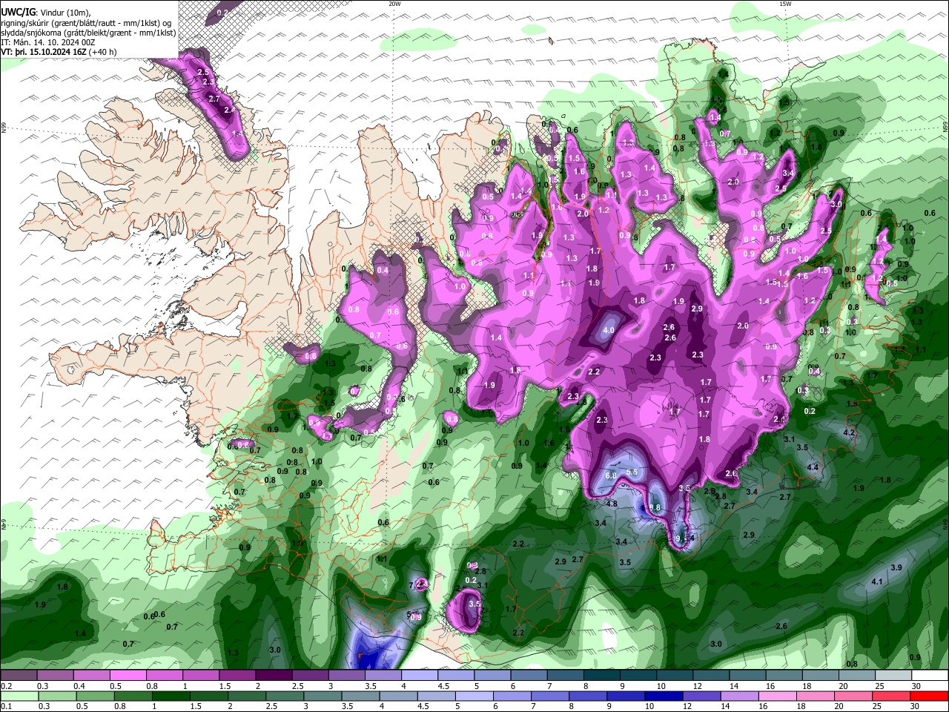Click the '15W' longitude label at top
The image size is (949, 712).
[785, 4]
